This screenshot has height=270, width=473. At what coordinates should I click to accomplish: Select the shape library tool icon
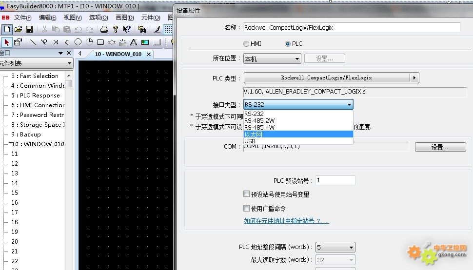pos(157,42)
